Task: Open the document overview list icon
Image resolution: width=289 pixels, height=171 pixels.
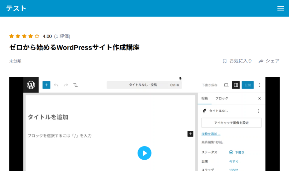Action: [75, 85]
